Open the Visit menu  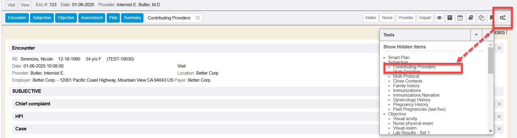click(11, 5)
